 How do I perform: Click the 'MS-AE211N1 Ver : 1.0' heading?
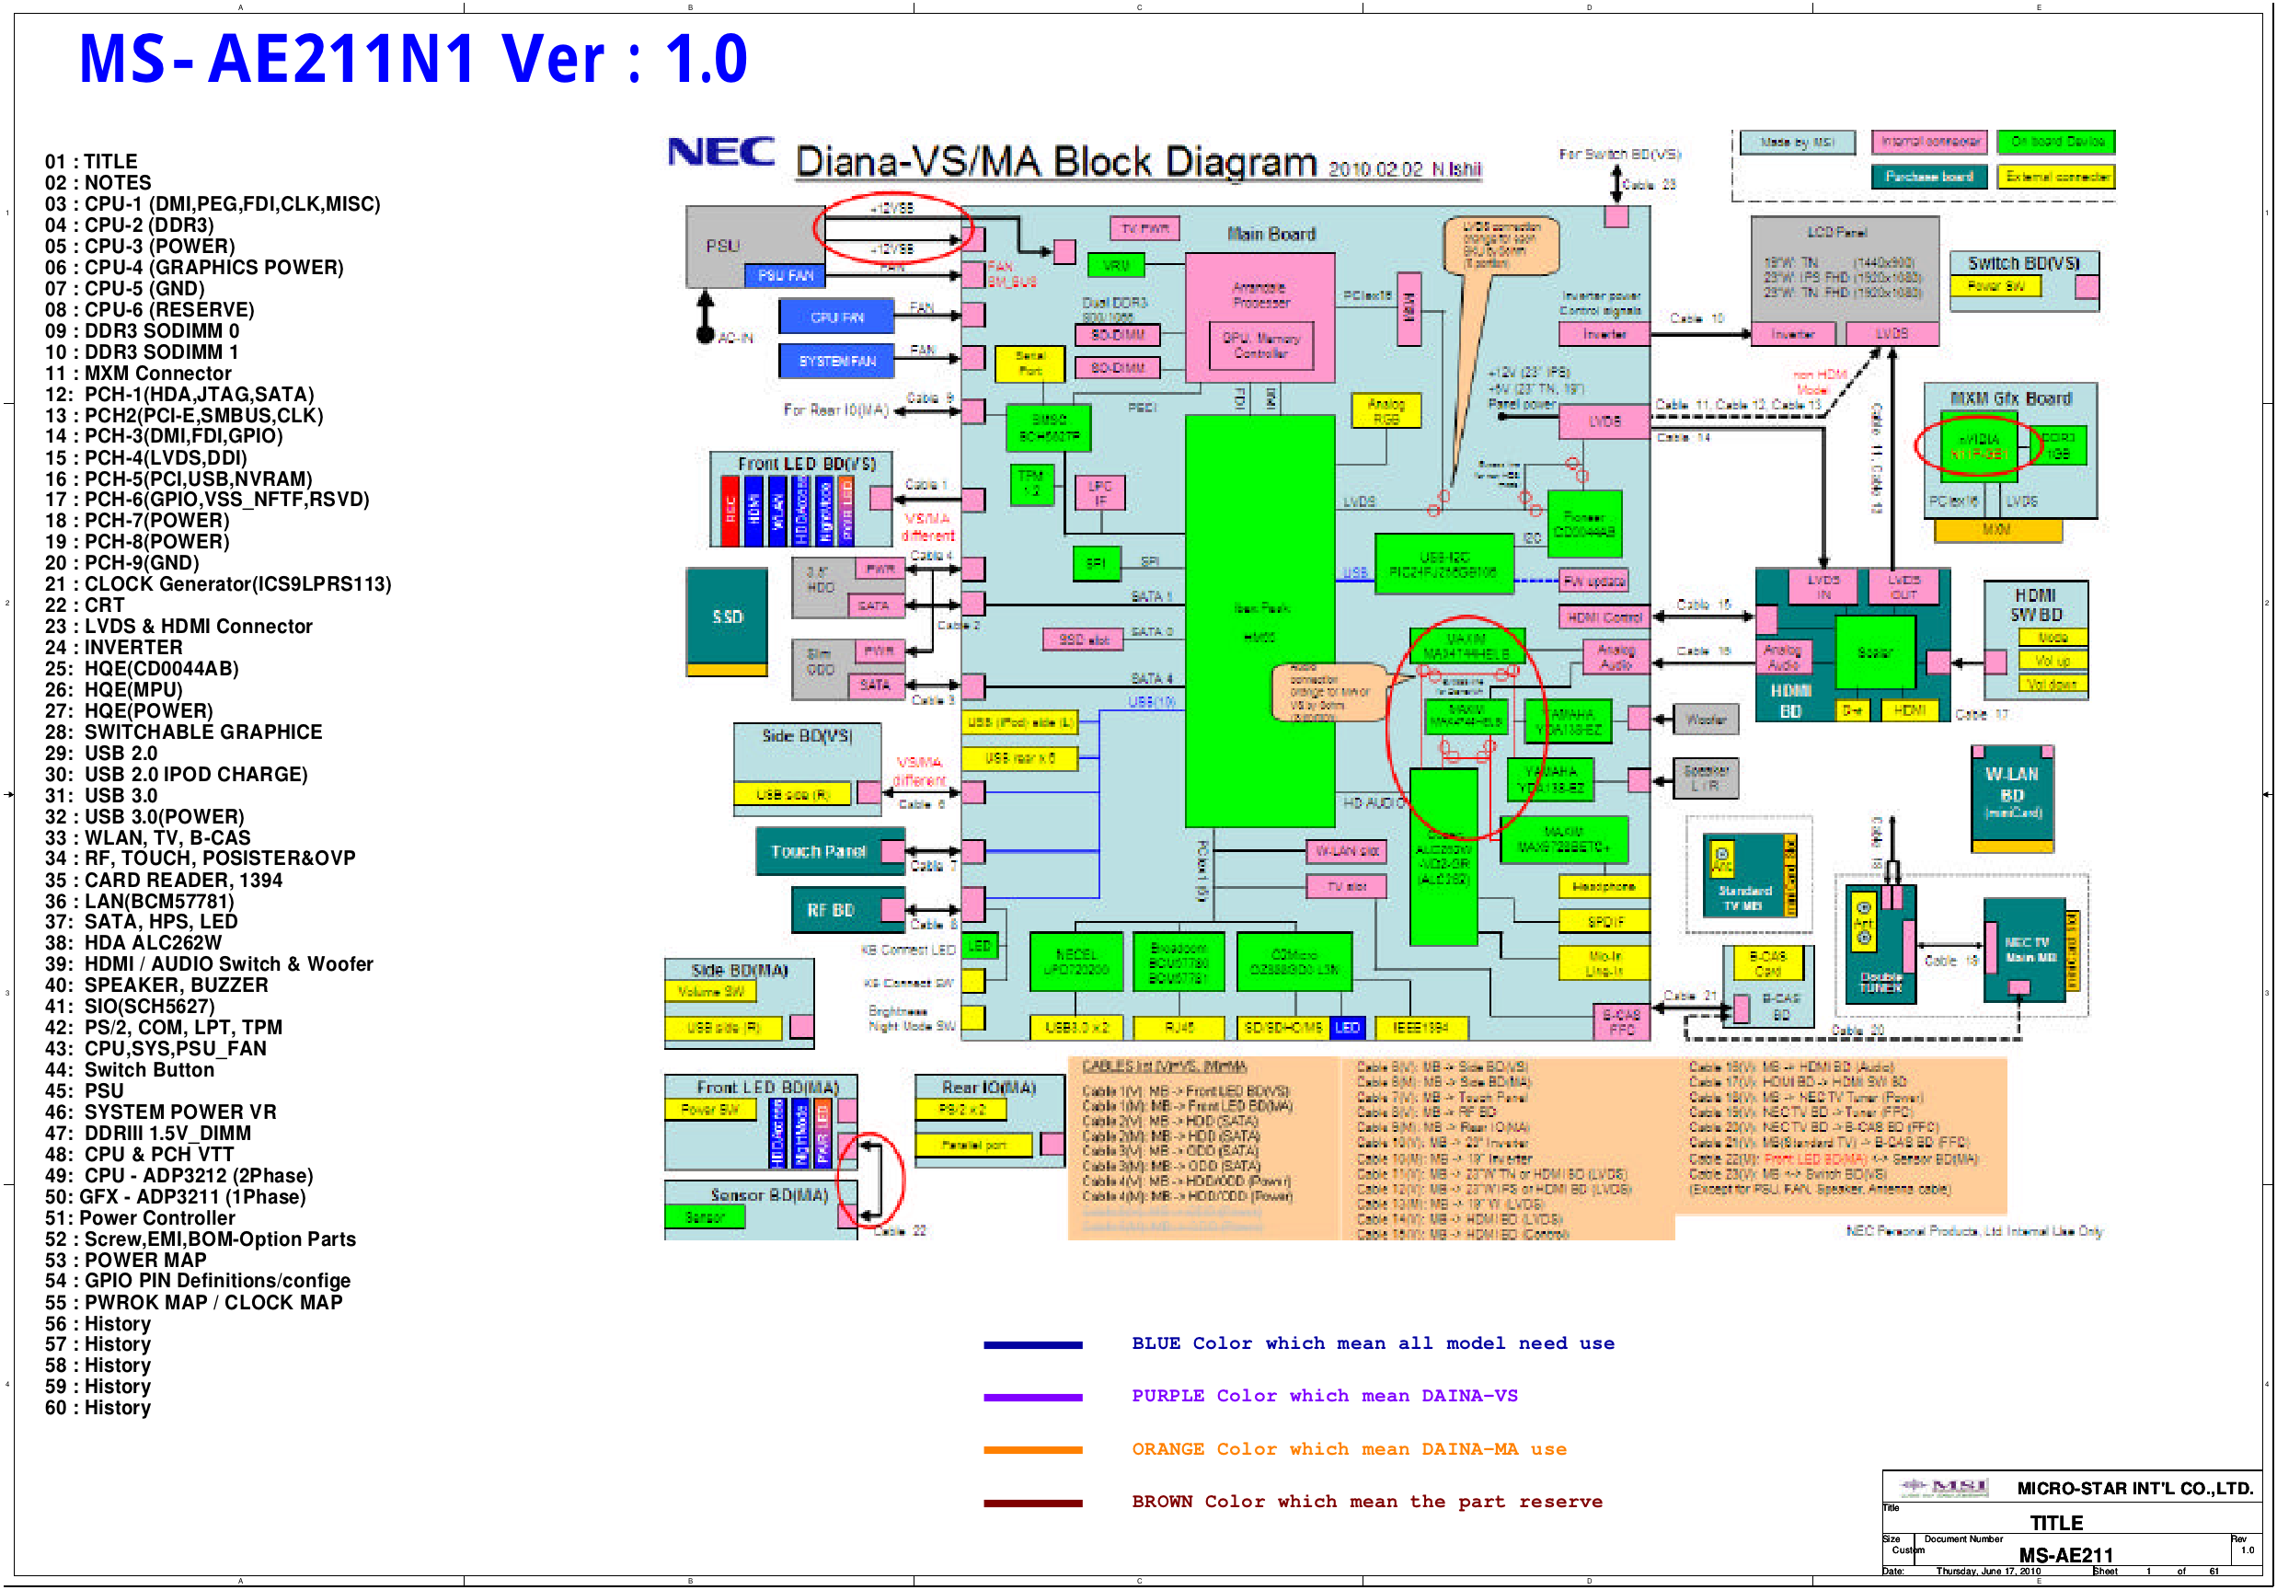point(412,59)
